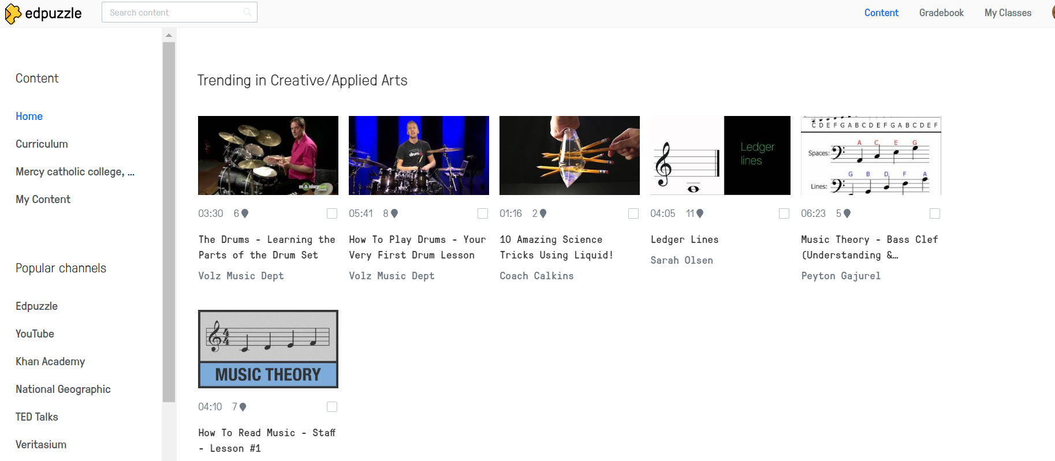
Task: Open the Bass Clef thumbnail
Action: 871,155
